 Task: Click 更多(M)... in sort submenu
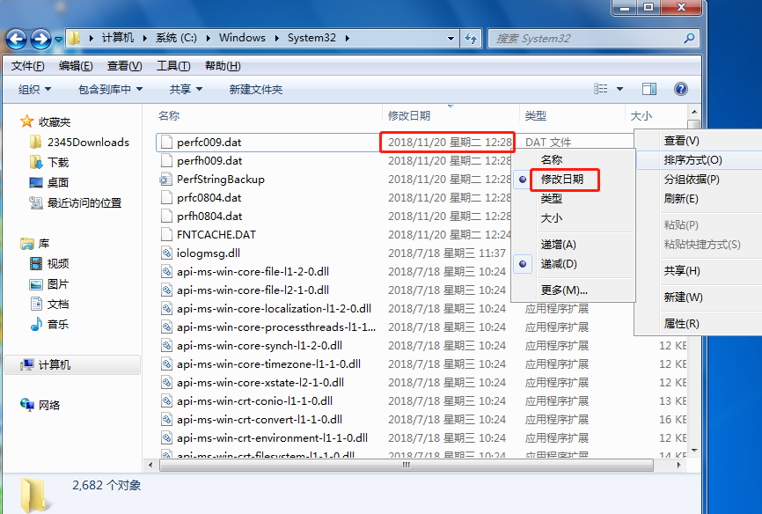[x=564, y=290]
